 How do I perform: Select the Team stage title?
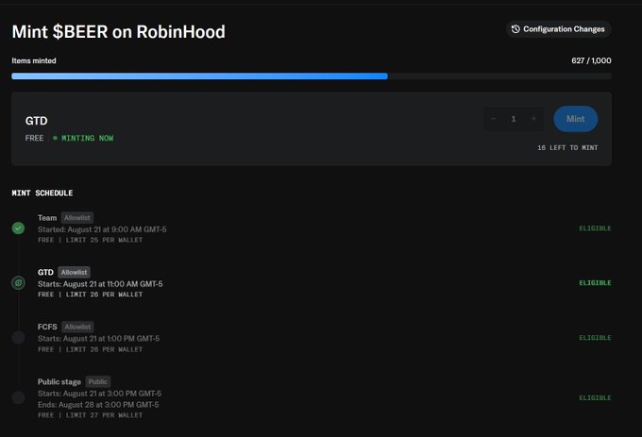click(x=47, y=218)
